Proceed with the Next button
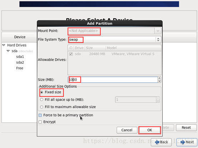The height and width of the screenshot is (148, 198). coord(187,142)
